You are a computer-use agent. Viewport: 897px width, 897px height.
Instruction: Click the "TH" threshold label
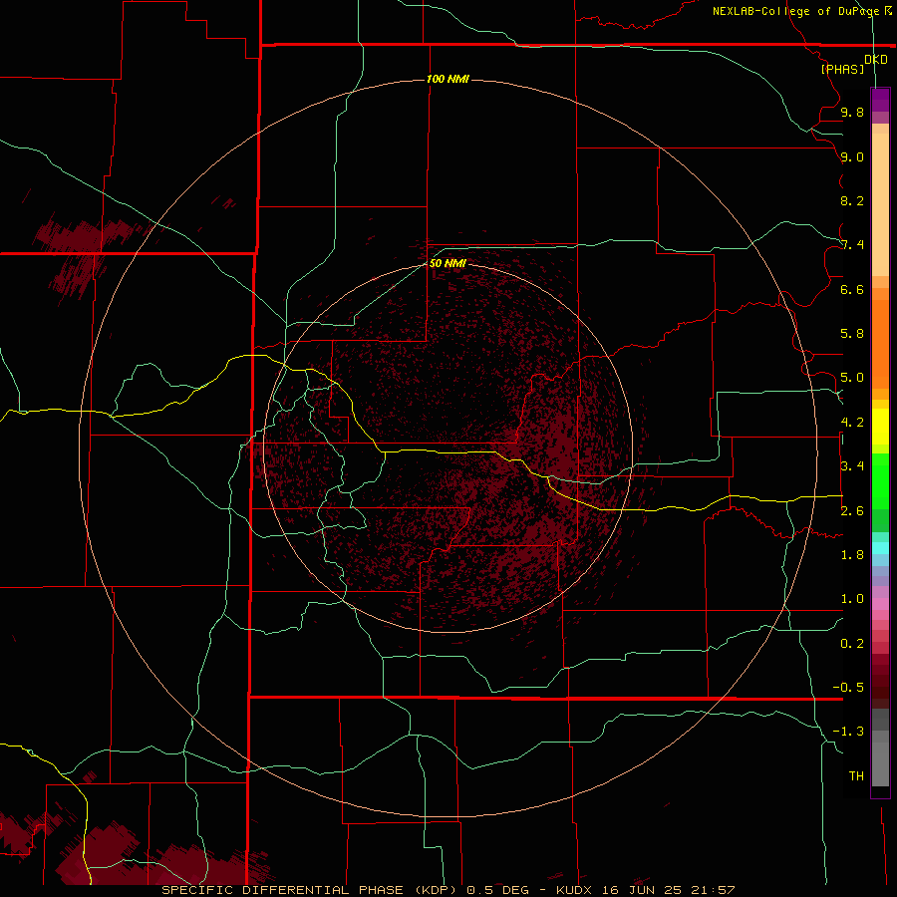856,776
